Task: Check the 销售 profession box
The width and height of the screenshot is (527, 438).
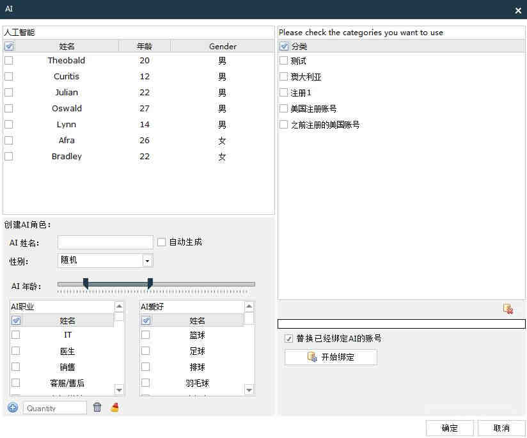Action: pyautogui.click(x=16, y=367)
